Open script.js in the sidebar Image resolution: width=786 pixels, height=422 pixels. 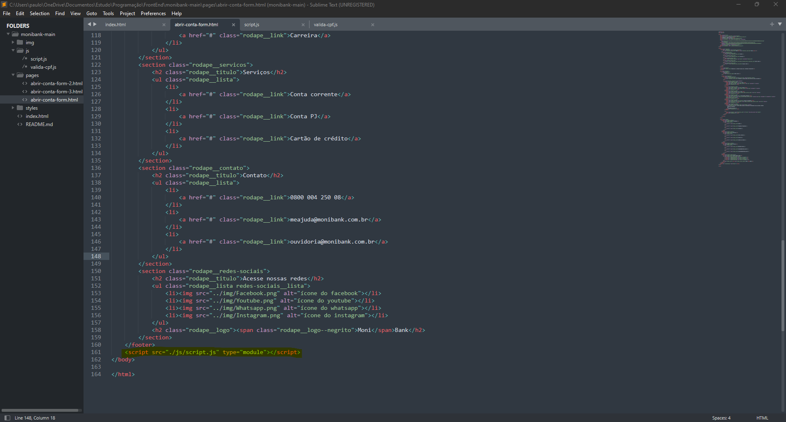(x=39, y=59)
